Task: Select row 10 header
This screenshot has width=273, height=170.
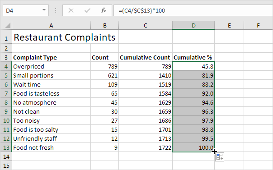Action: click(x=6, y=120)
